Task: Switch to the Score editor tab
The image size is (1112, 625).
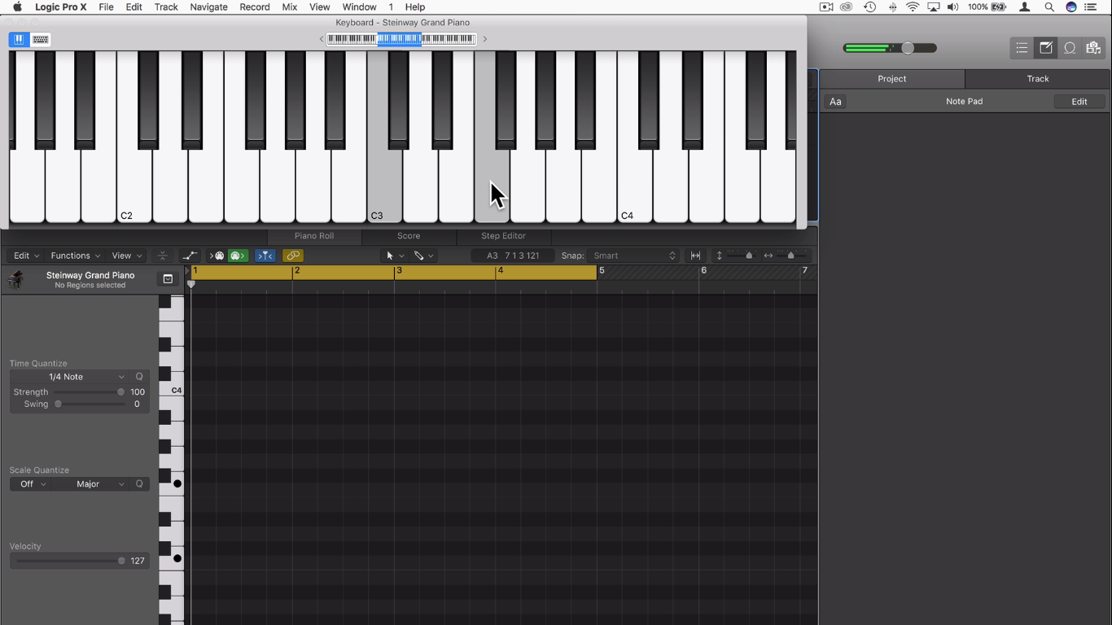Action: [409, 236]
